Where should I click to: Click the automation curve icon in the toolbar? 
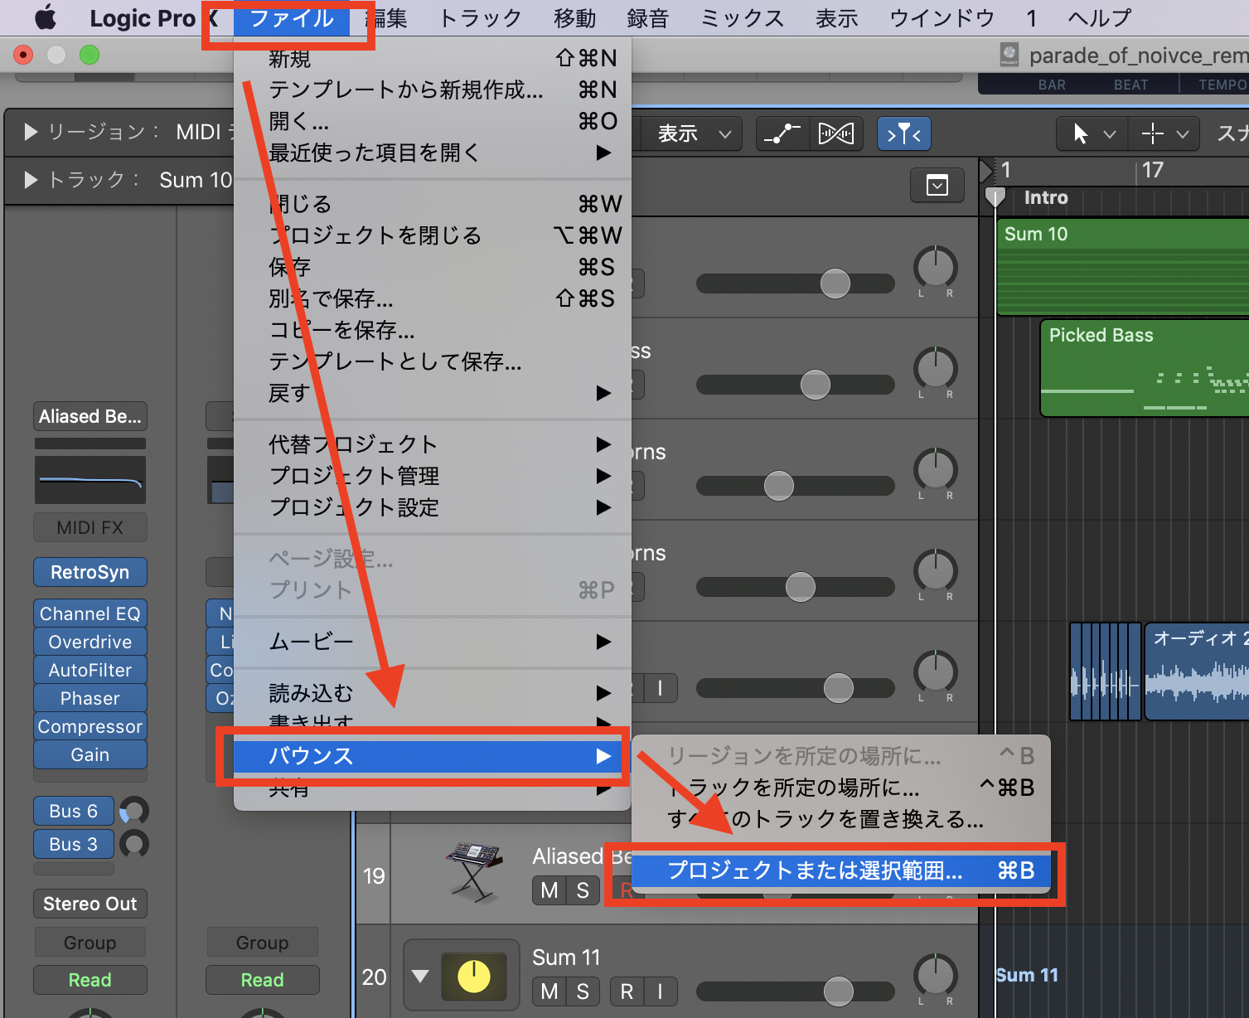(x=782, y=133)
